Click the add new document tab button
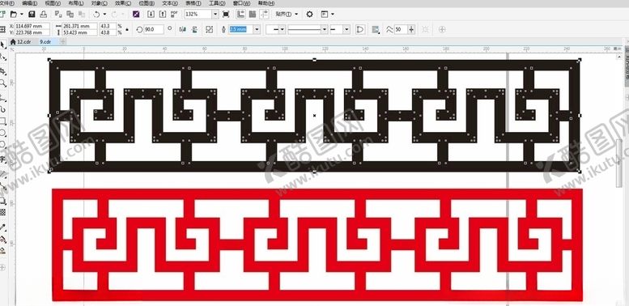The width and height of the screenshot is (629, 306). click(62, 42)
